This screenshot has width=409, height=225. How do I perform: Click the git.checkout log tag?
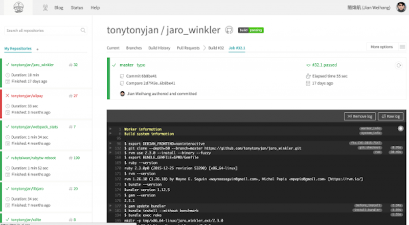[x=370, y=147]
